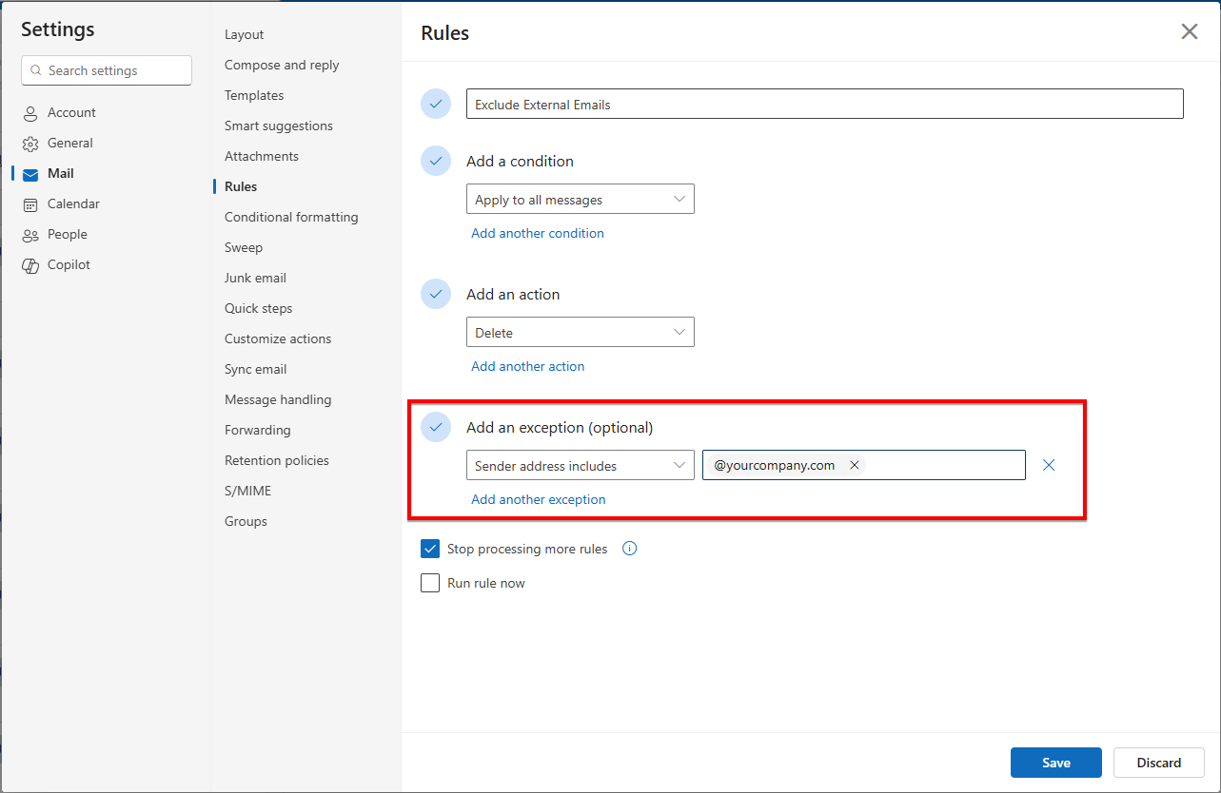Discard the rule changes
The image size is (1221, 793).
1158,763
